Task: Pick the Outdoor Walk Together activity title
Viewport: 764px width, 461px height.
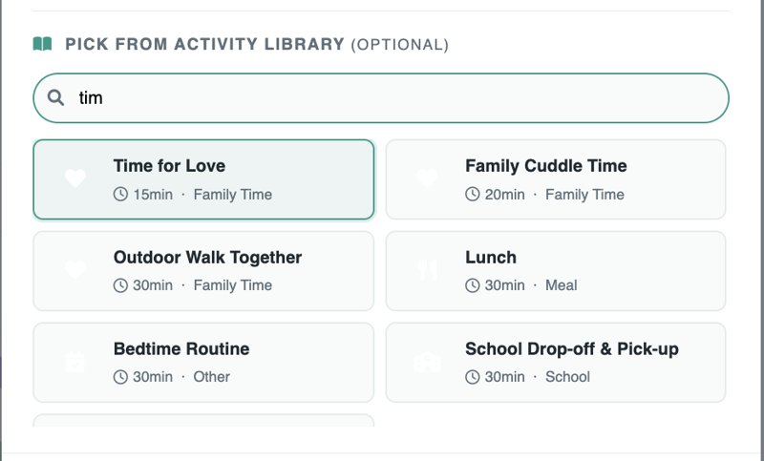Action: point(207,258)
